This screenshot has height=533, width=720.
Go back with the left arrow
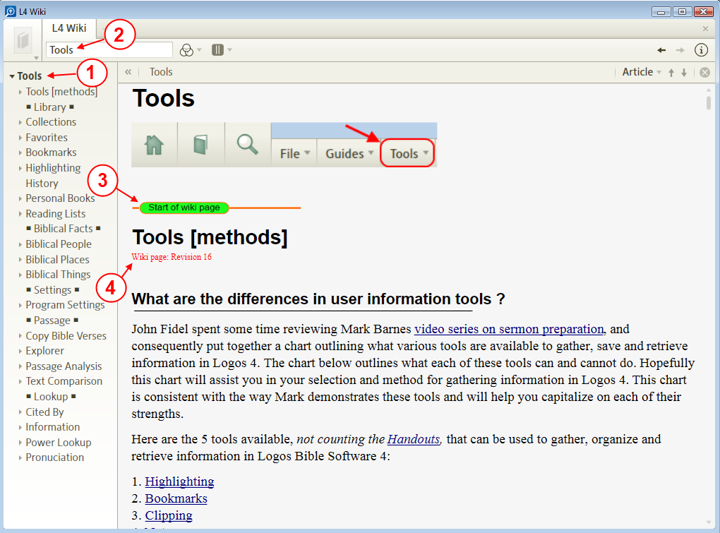[x=661, y=50]
